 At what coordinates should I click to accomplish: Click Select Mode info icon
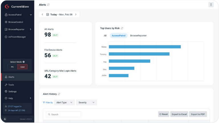(x=24, y=62)
